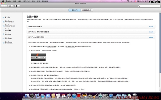Click the scrollbar down arrow
The width and height of the screenshot is (161, 100).
coord(160,90)
